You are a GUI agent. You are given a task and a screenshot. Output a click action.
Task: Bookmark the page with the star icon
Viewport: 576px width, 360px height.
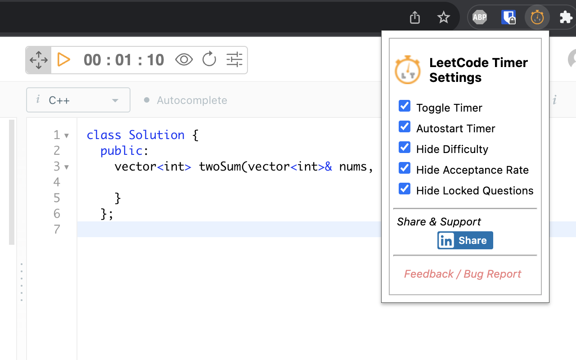point(444,18)
